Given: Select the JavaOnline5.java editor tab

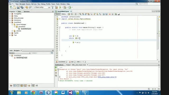Looking at the screenshot, I should click(63, 11).
